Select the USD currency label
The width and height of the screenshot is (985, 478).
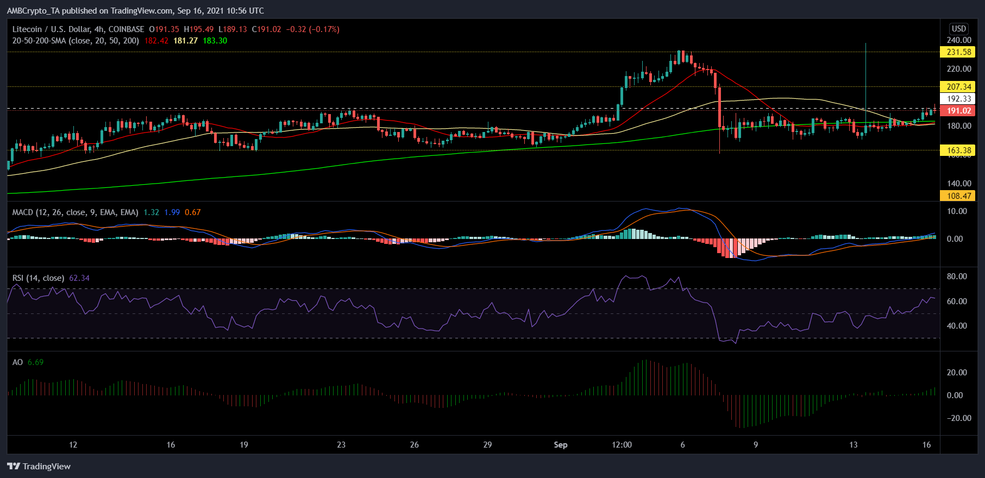coord(959,29)
